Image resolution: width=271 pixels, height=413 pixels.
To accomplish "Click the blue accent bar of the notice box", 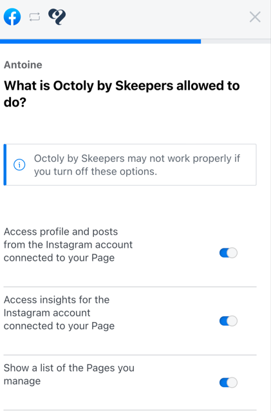I will coord(5,165).
